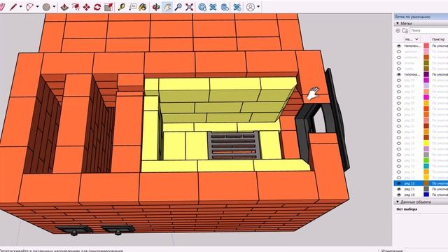448x252 pixels.
Task: Click the name column sort chevron
Action: click(x=417, y=39)
